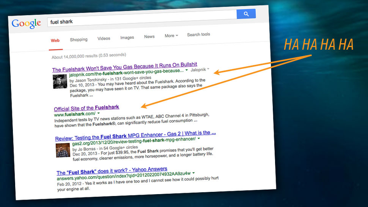Image resolution: width=368 pixels, height=207 pixels.
Task: Click the 'by Jo Borras' author link
Action: click(84, 149)
